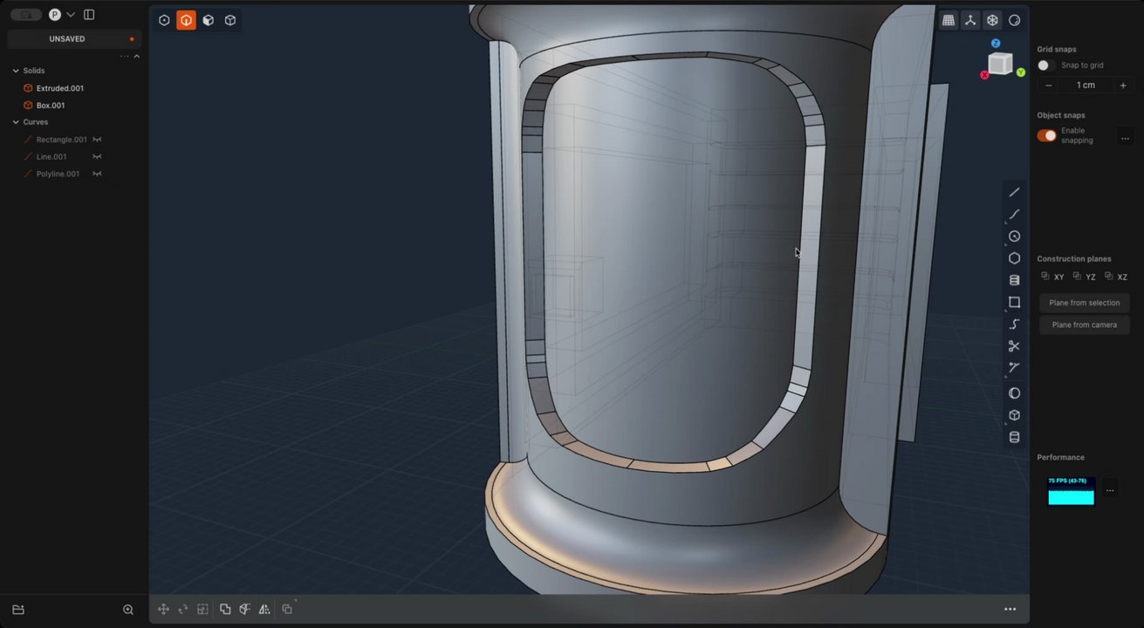This screenshot has width=1144, height=628.
Task: Click the blue Z axis on view gizmo
Action: pyautogui.click(x=996, y=43)
